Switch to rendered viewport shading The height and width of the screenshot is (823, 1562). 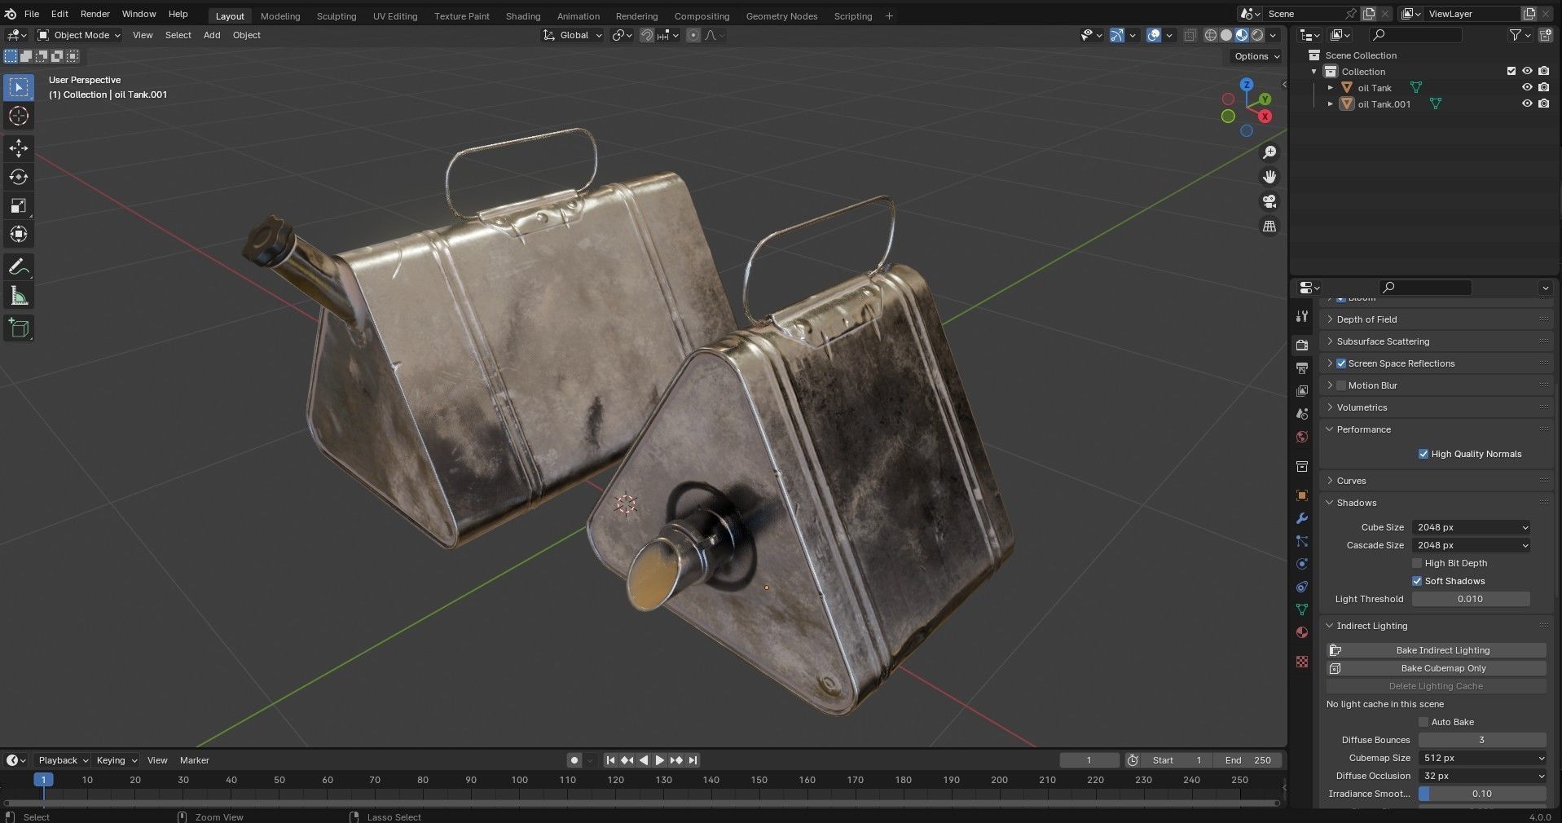click(x=1257, y=35)
